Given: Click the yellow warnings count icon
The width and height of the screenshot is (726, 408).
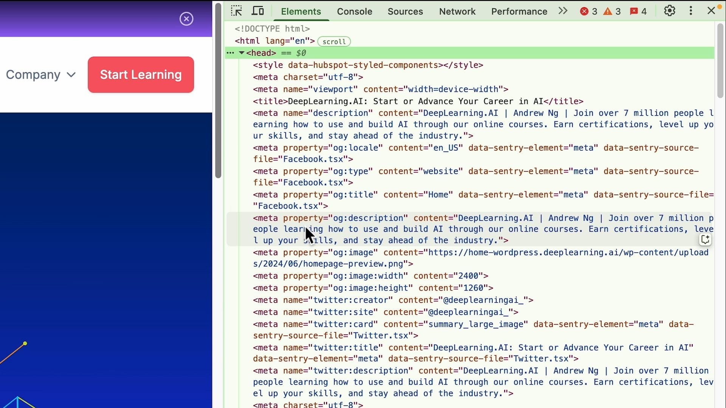Looking at the screenshot, I should tap(612, 11).
